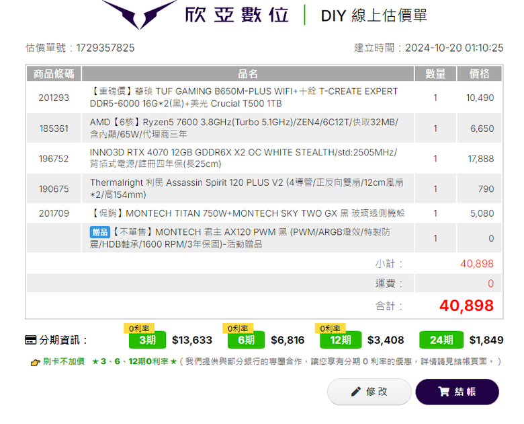
Task: Click the credit card icon beside 分期資訊
Action: tap(30, 340)
